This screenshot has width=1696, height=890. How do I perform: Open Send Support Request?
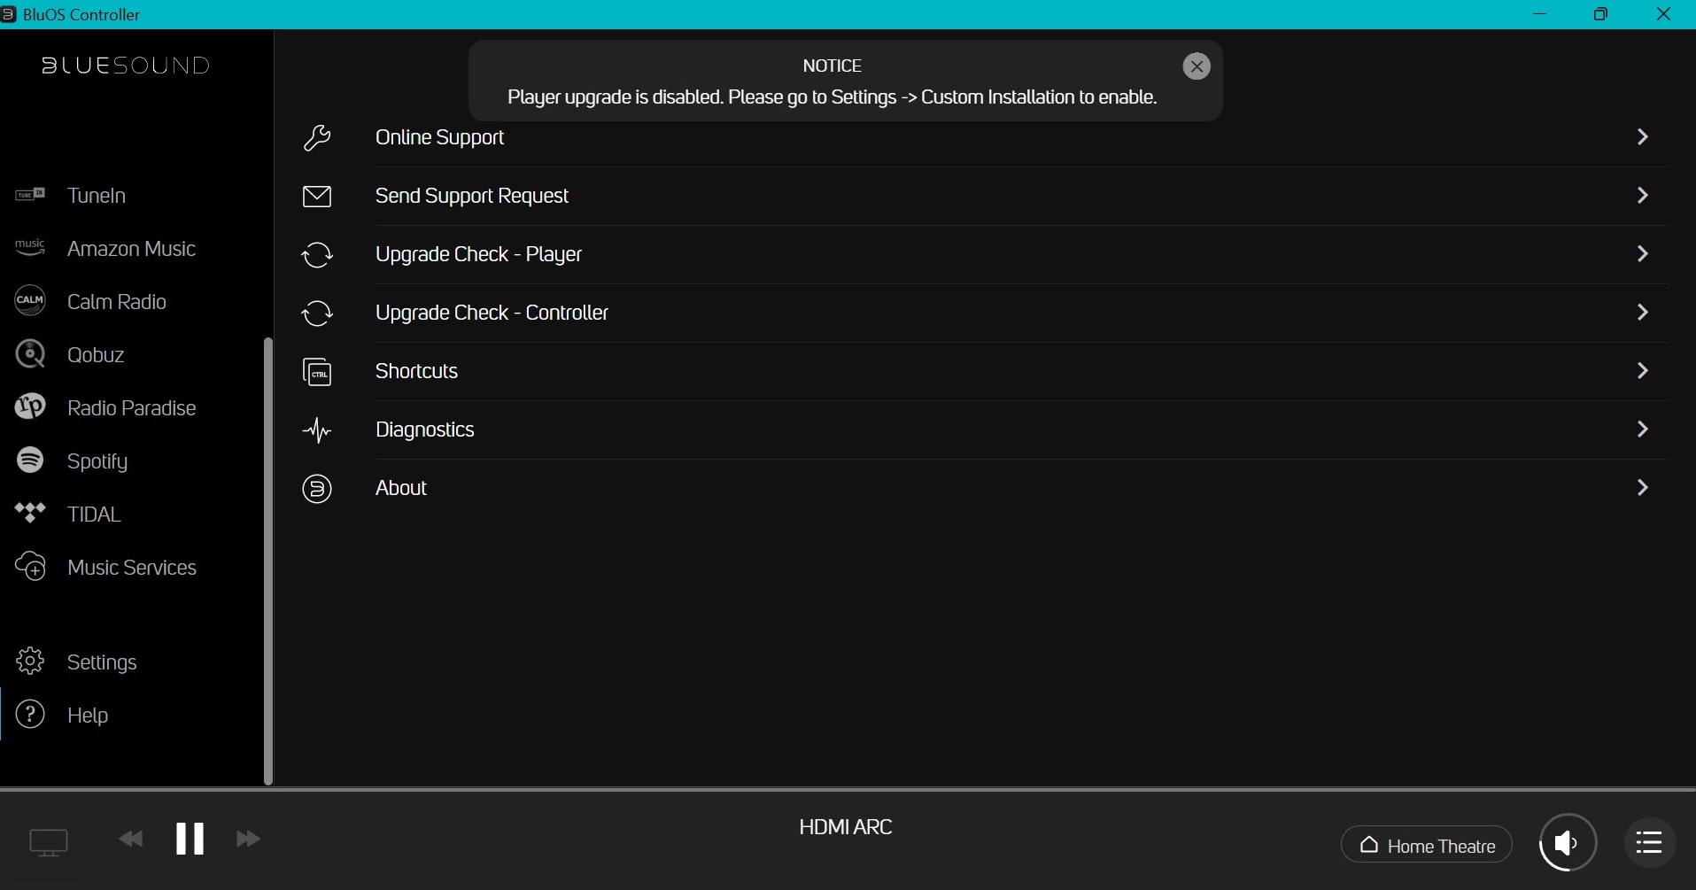[471, 196]
